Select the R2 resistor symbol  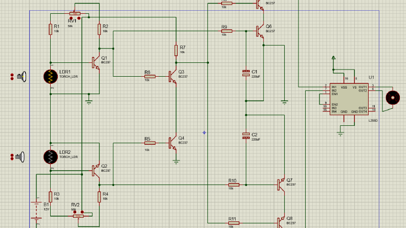pos(99,29)
